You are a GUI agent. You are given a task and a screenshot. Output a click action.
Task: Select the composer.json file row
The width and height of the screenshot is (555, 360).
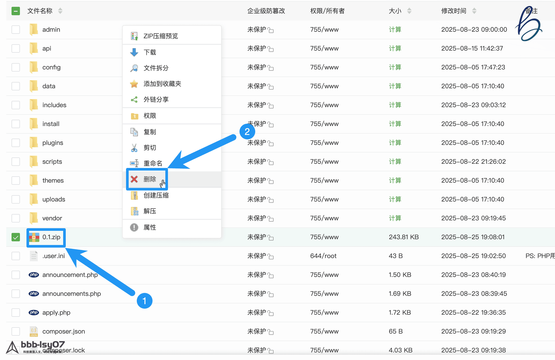coord(64,331)
